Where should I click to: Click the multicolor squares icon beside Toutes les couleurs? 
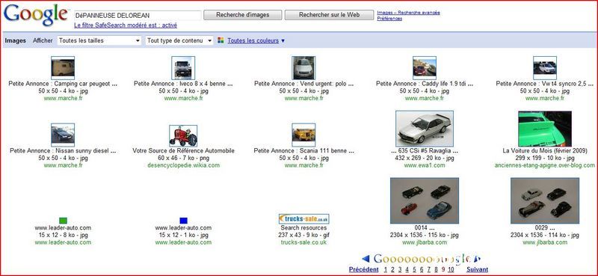point(221,40)
